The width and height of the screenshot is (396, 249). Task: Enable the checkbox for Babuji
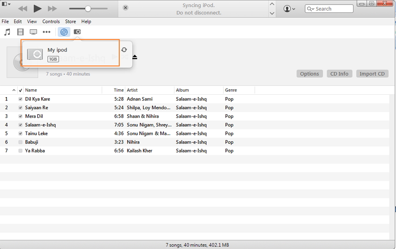20,142
